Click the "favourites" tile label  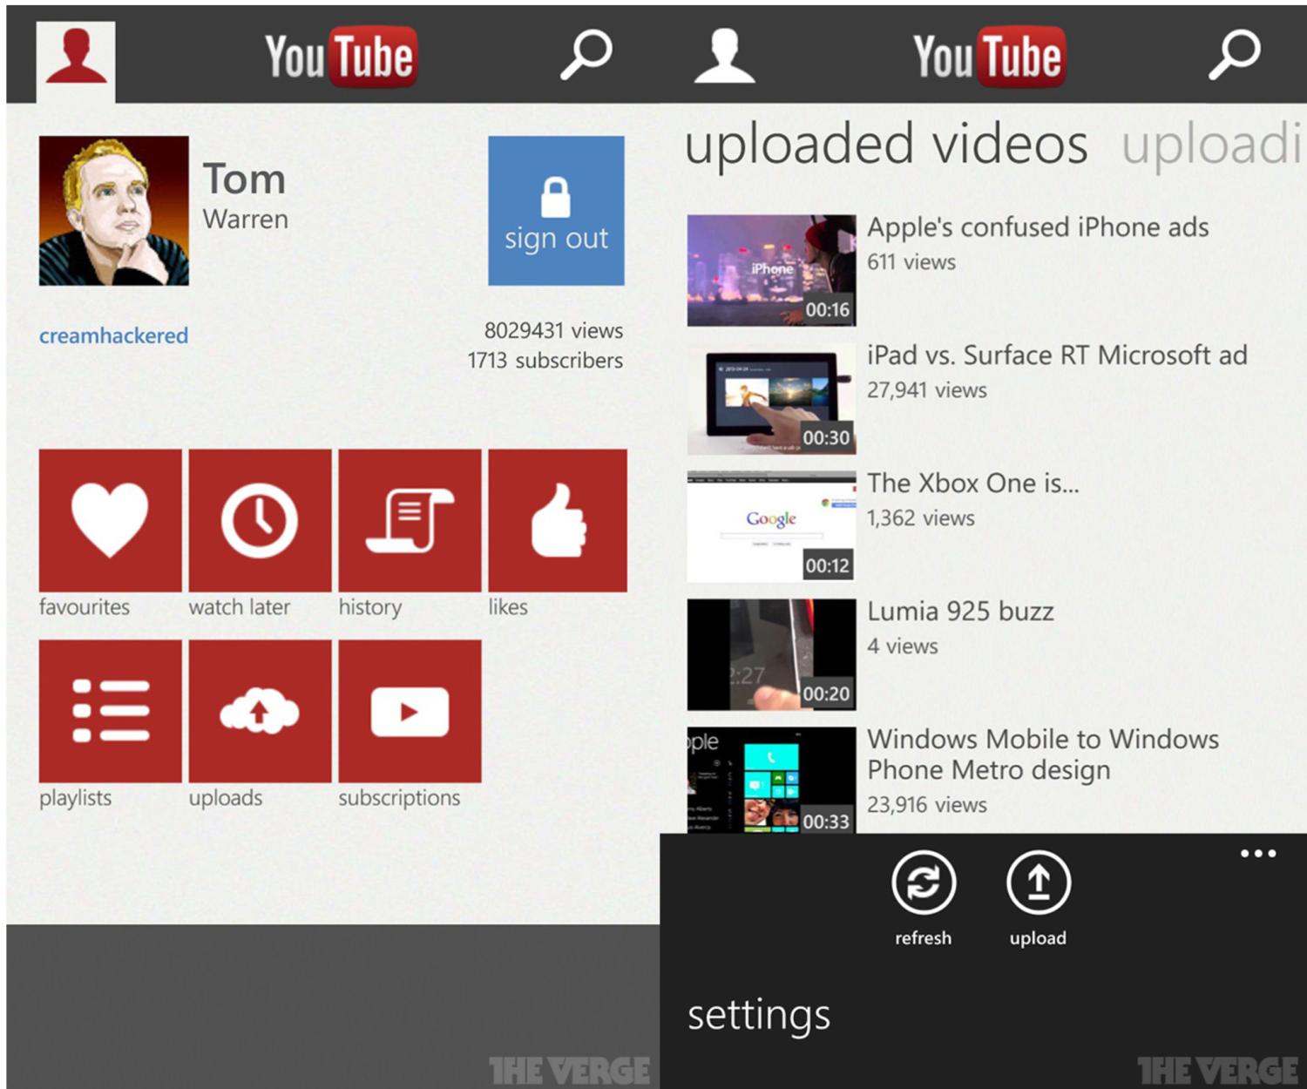click(x=84, y=607)
